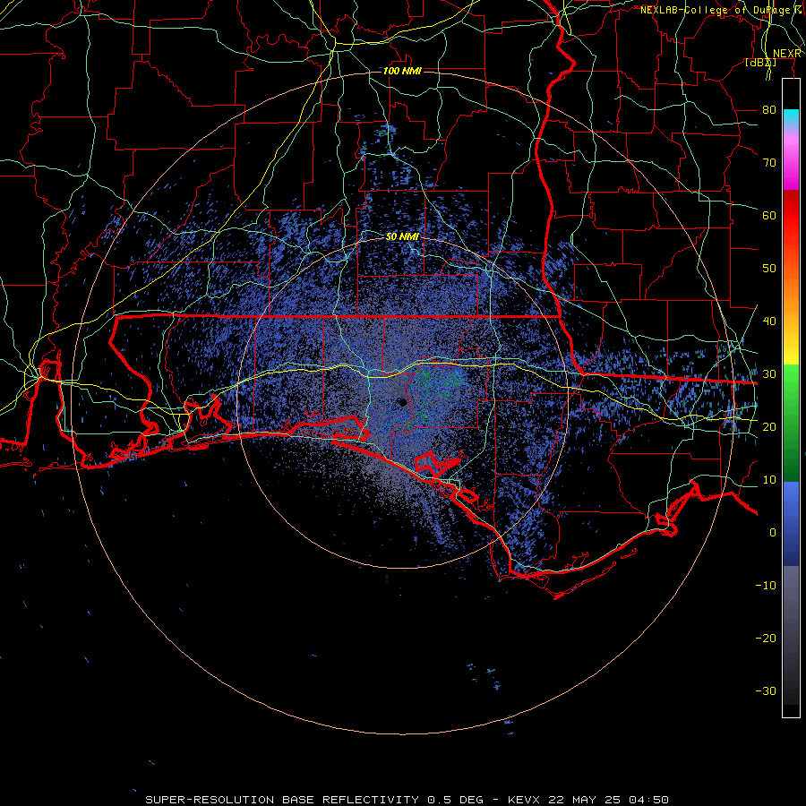Click the 40 value on the dBZ scale
This screenshot has height=806, width=806.
(x=769, y=322)
